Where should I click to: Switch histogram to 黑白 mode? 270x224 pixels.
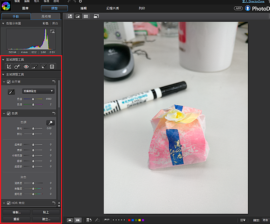(x=55, y=23)
